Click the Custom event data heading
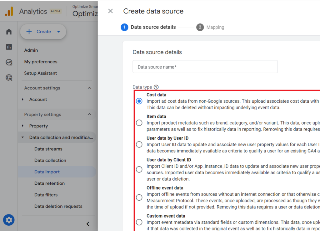The width and height of the screenshot is (320, 231). tap(166, 216)
